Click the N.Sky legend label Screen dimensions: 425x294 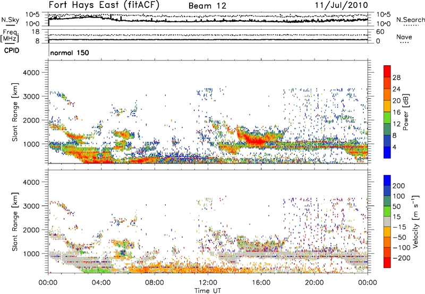tap(10, 20)
